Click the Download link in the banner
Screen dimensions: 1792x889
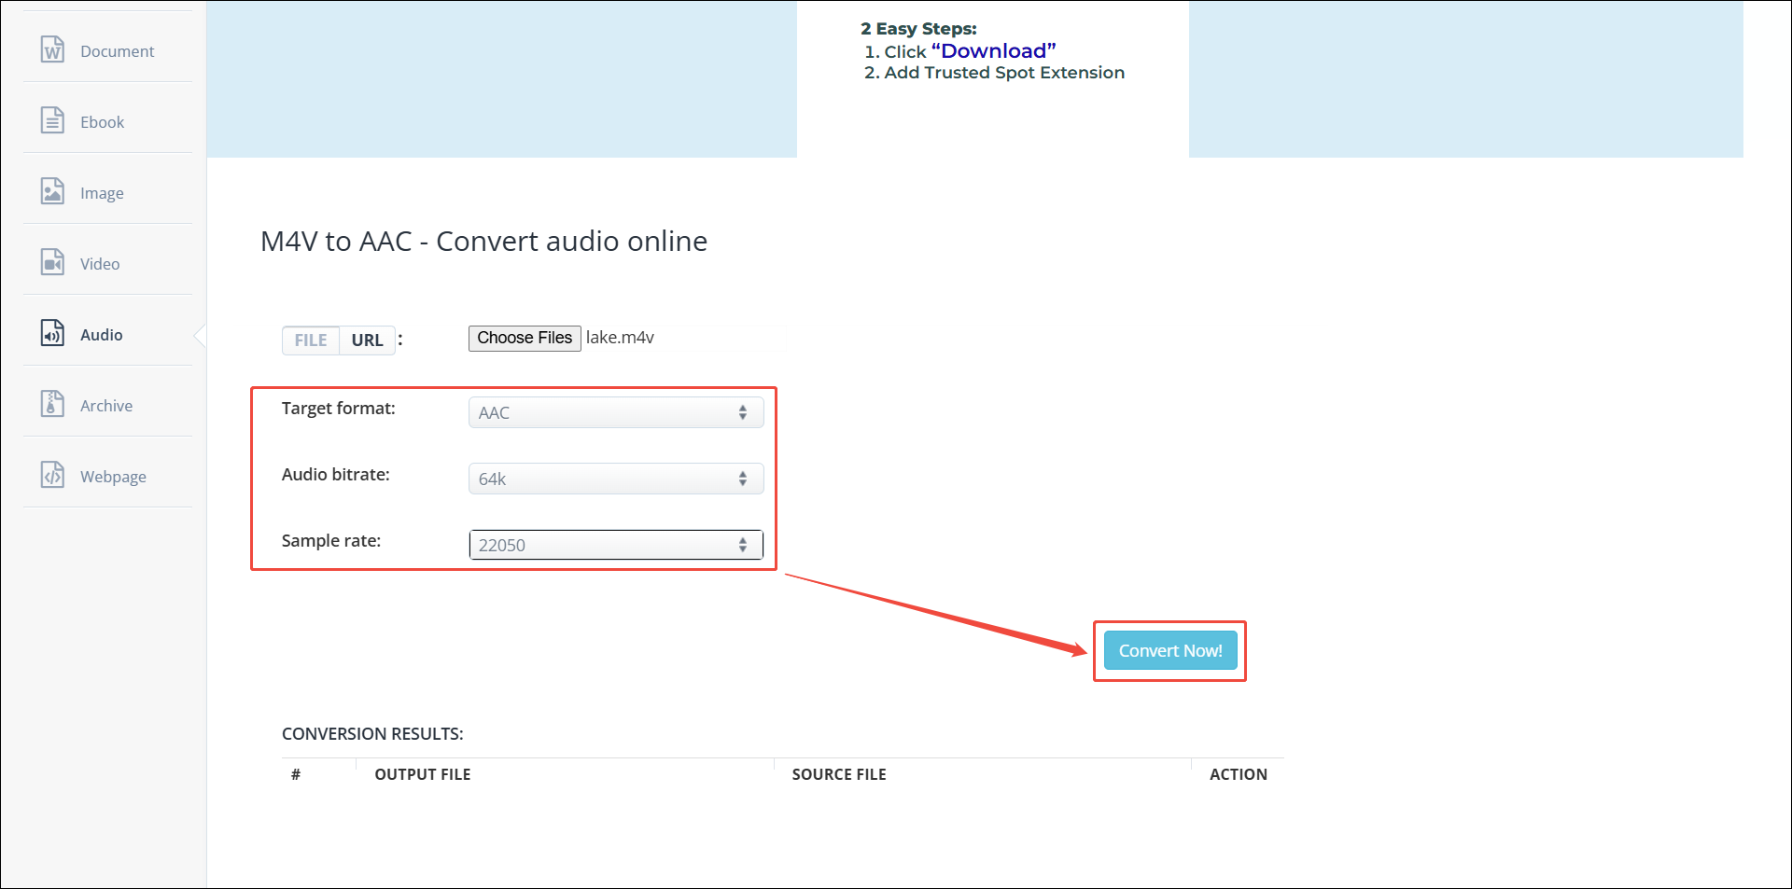tap(992, 50)
